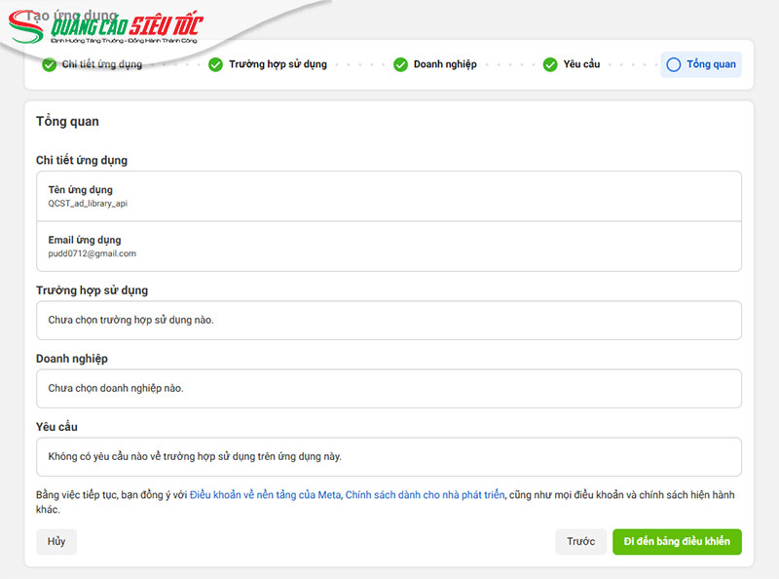The image size is (779, 579).
Task: Open the Chính sách dành cho nhà phát triển link
Action: click(x=425, y=495)
